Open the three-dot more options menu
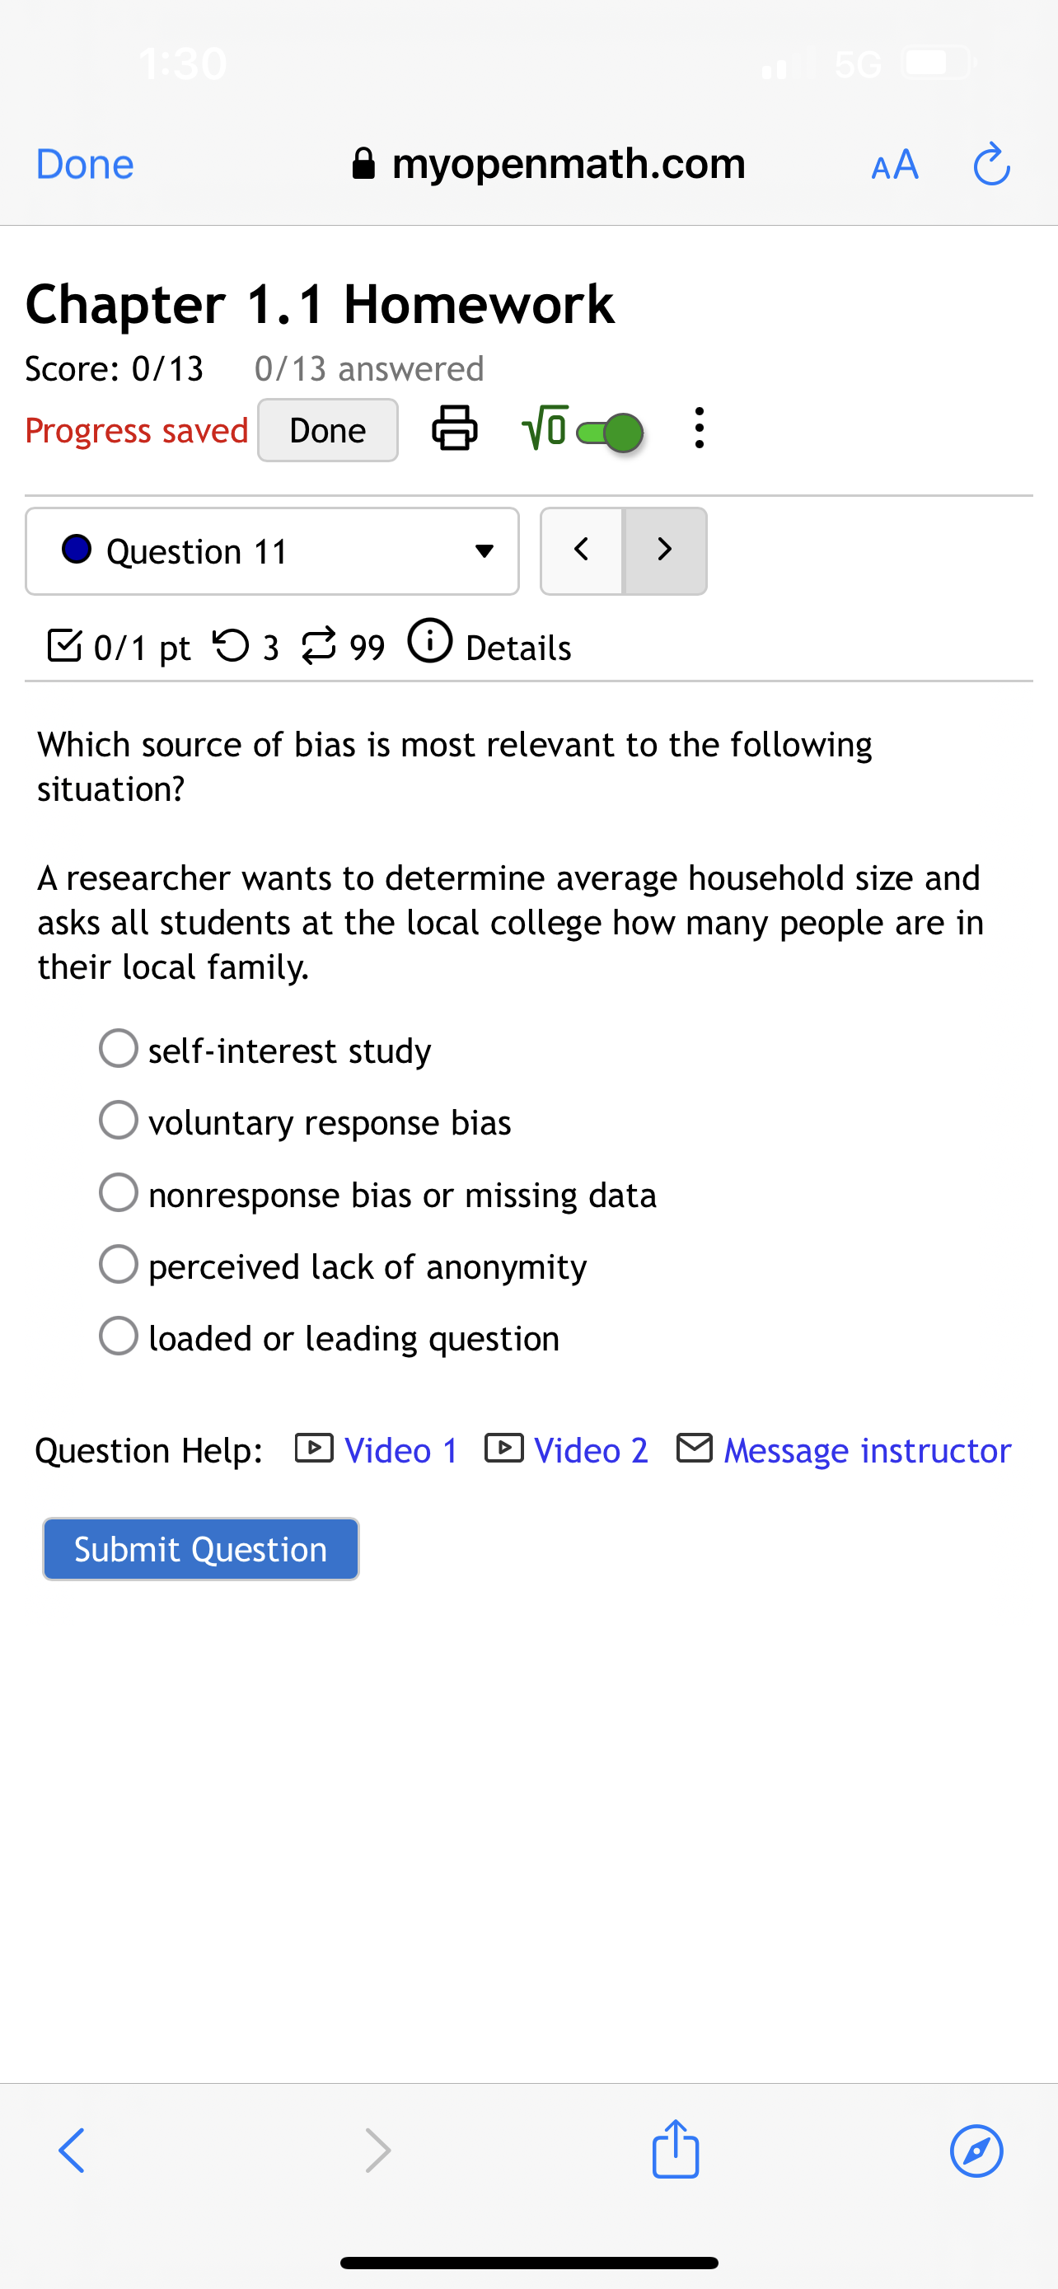Image resolution: width=1058 pixels, height=2289 pixels. click(699, 429)
